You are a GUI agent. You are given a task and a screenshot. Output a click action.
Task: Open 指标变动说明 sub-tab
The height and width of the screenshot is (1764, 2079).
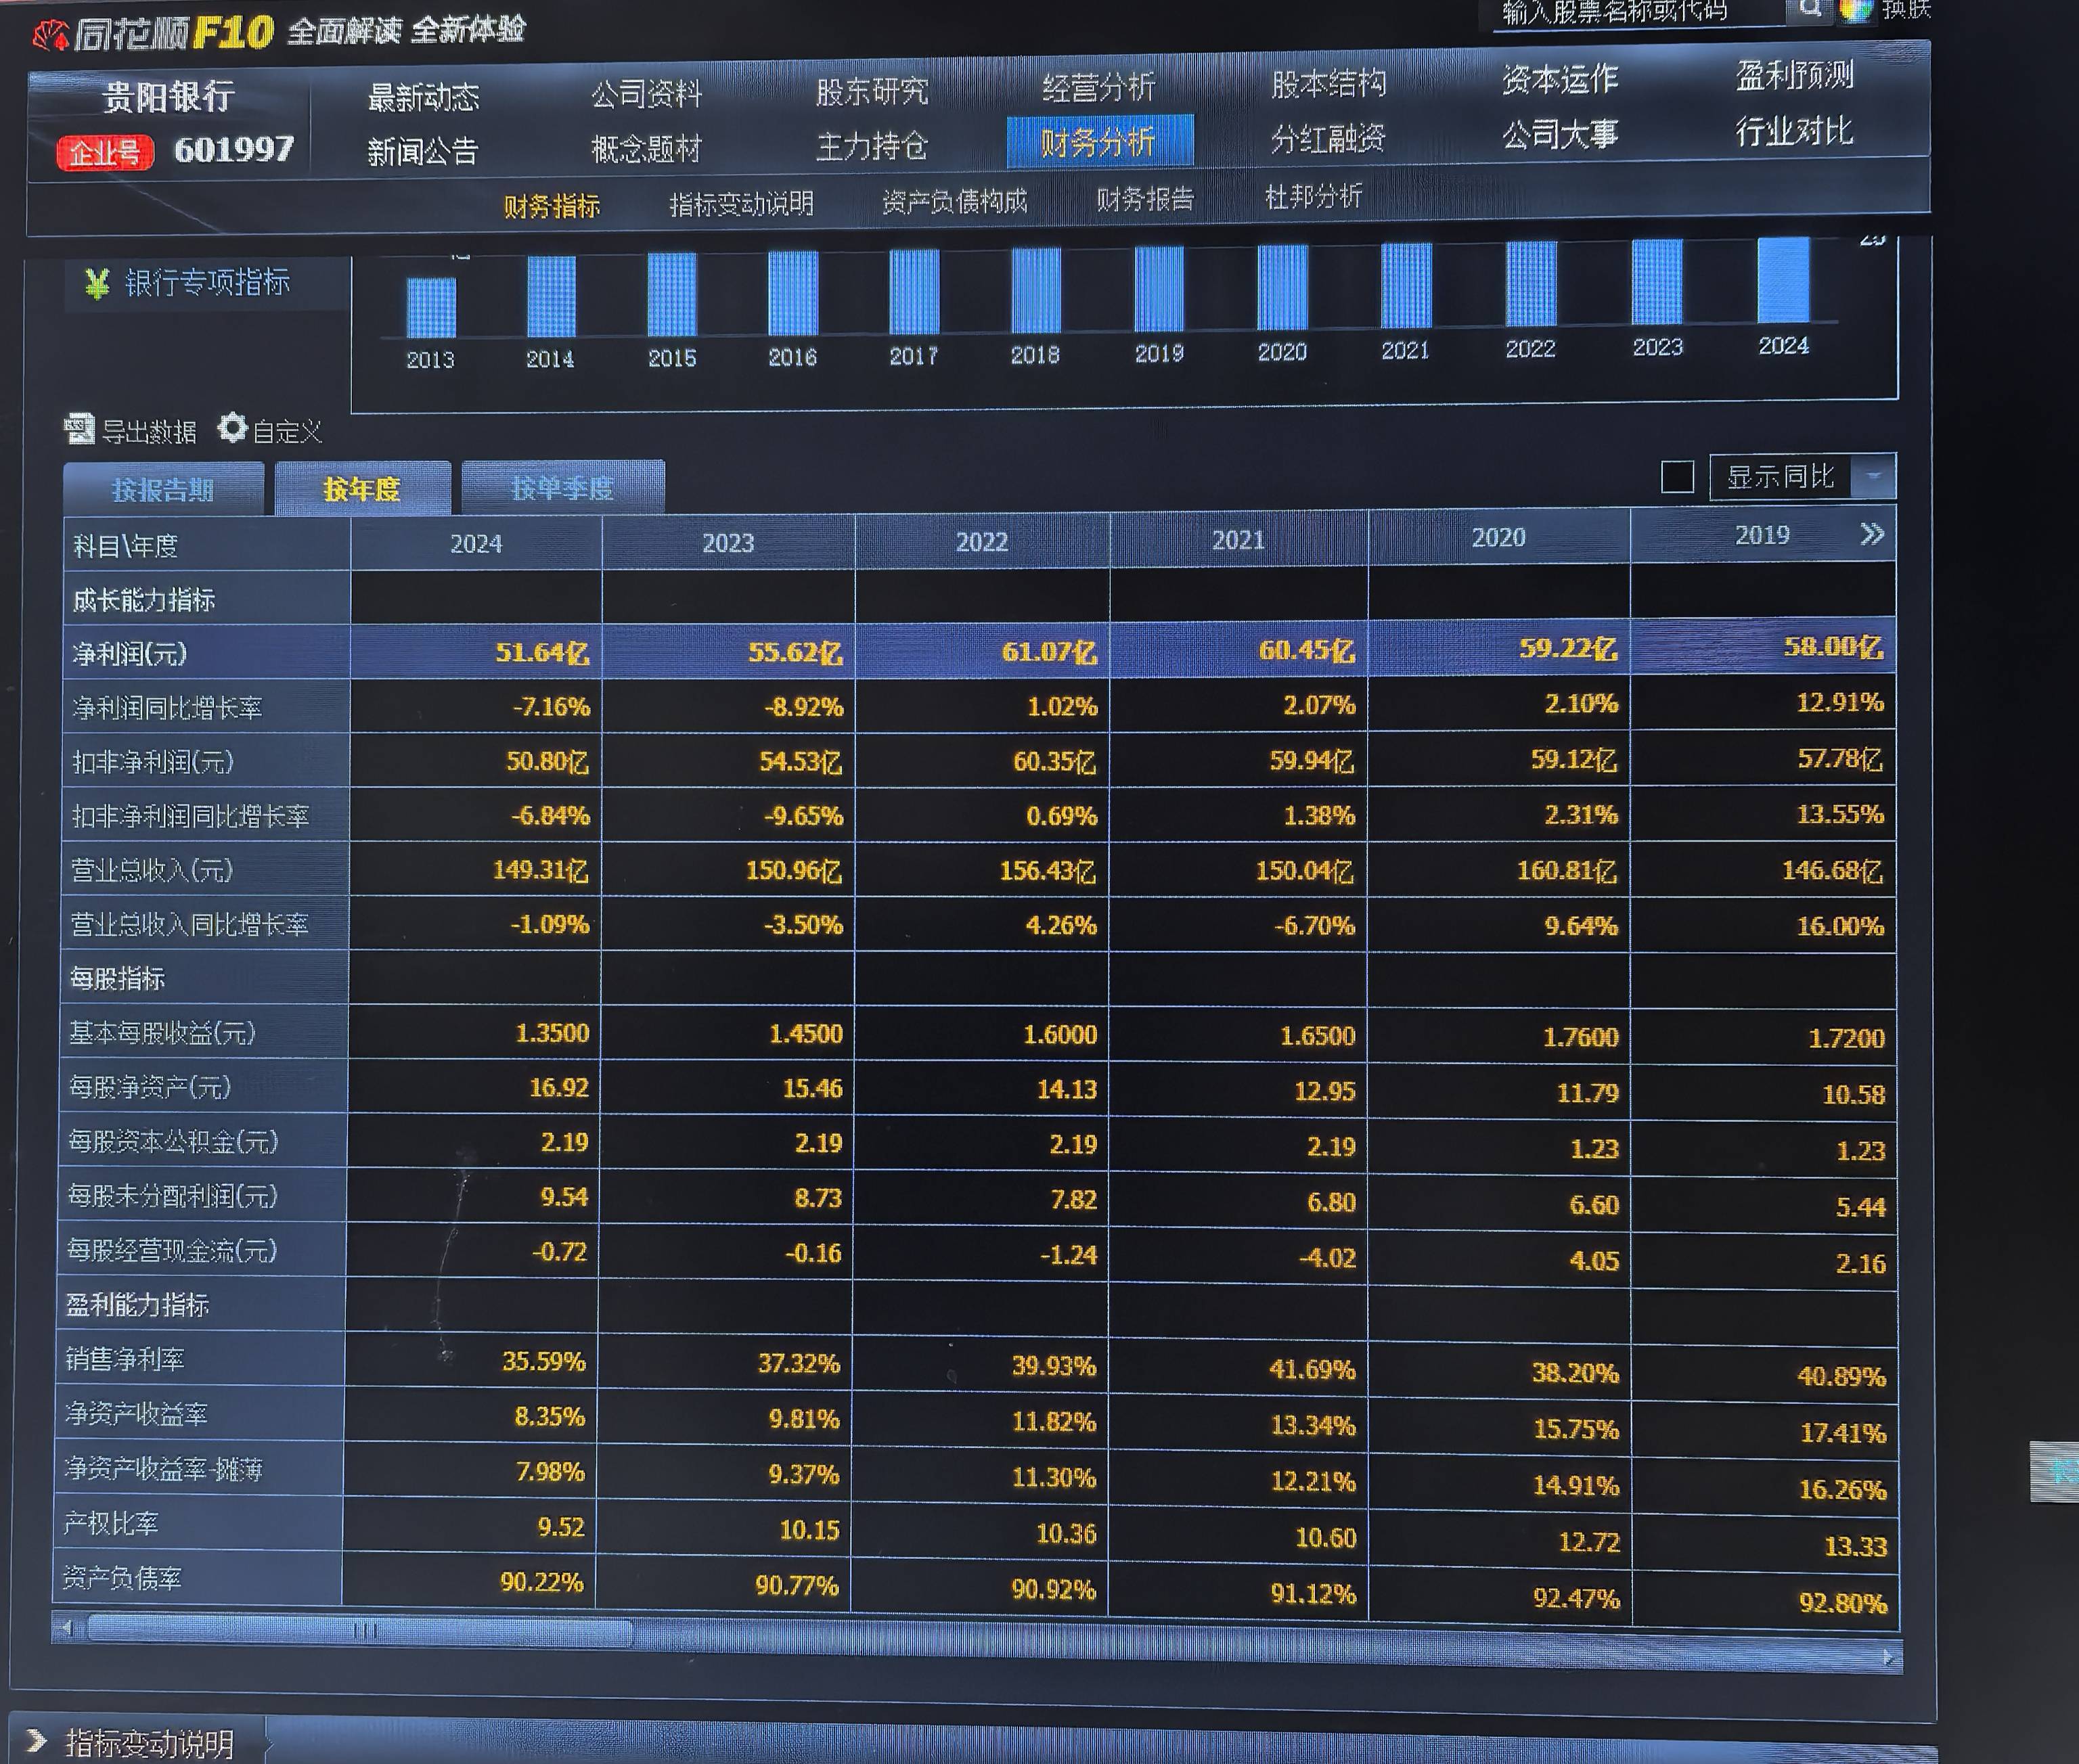tap(741, 204)
